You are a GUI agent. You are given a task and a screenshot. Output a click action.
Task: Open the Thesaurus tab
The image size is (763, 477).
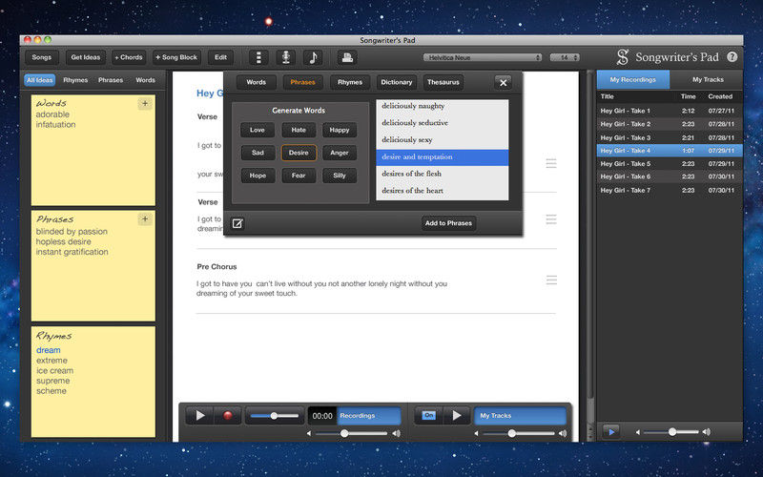(443, 82)
